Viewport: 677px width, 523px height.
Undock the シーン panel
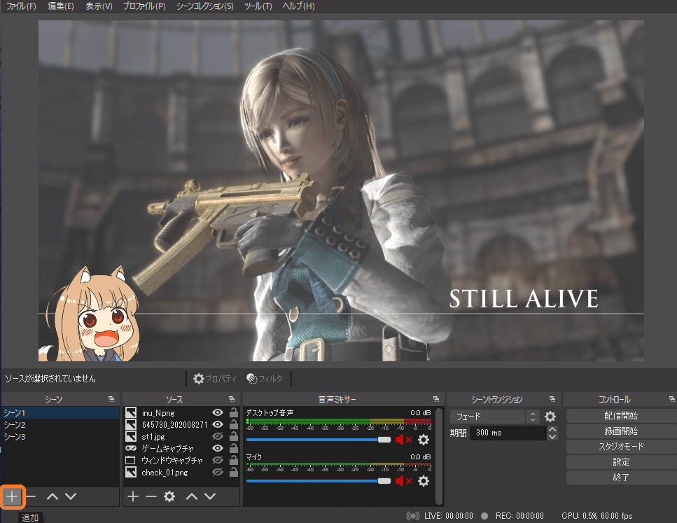click(x=111, y=399)
